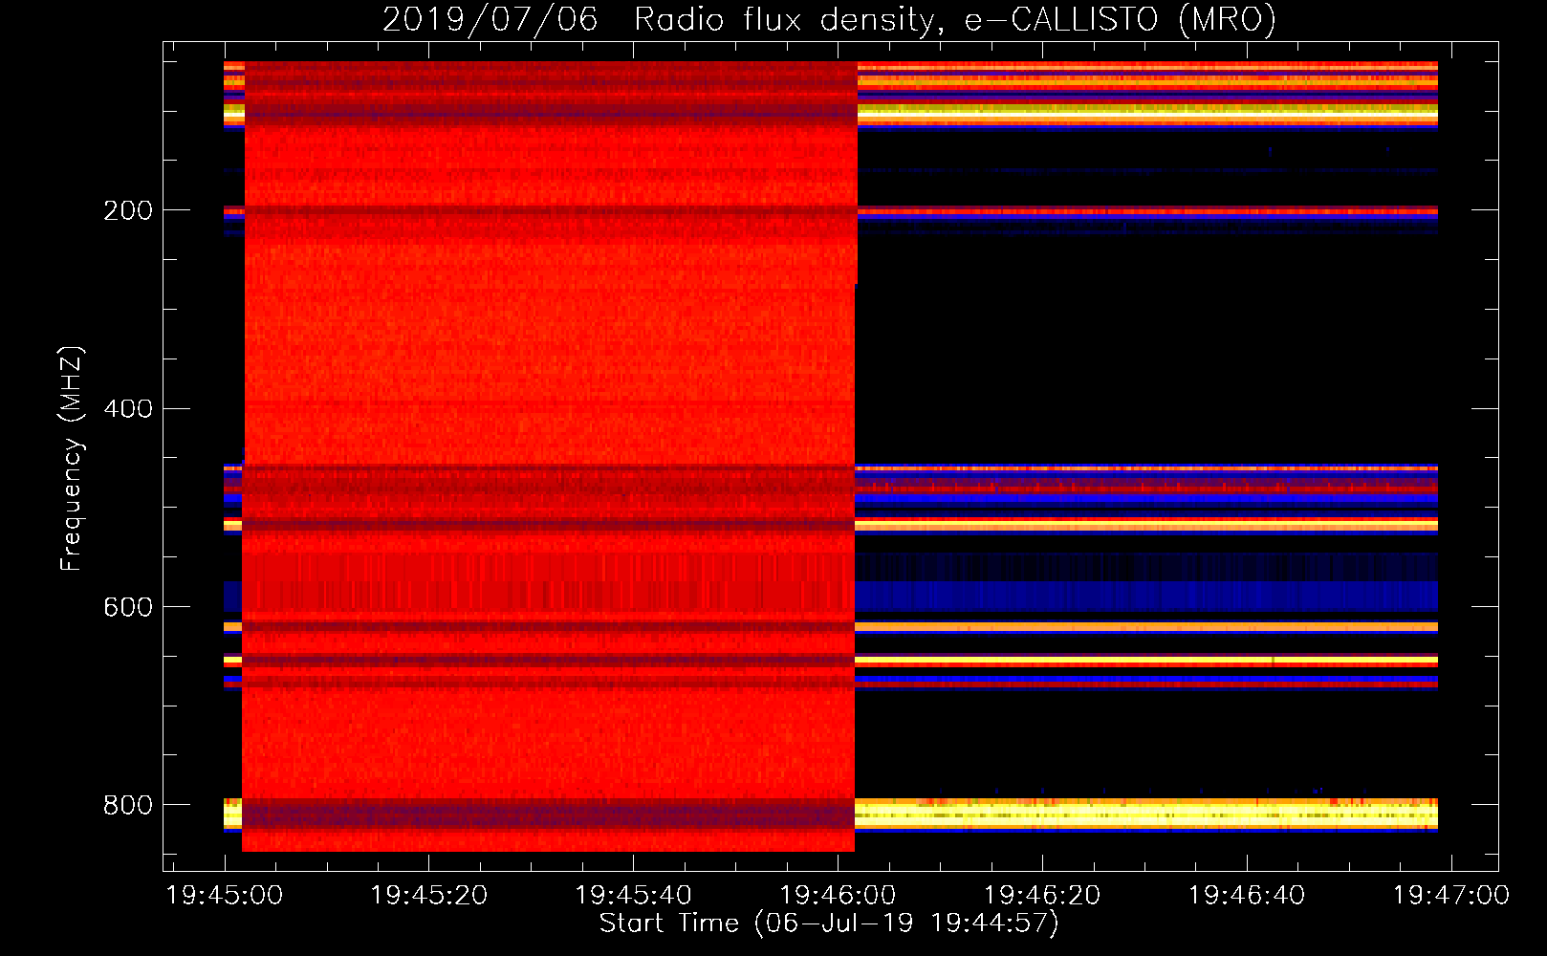Click the 200 frequency tick label
This screenshot has height=956, width=1547.
[128, 210]
